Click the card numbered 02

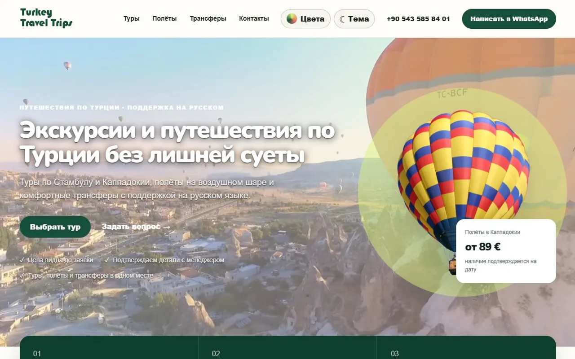(287, 348)
